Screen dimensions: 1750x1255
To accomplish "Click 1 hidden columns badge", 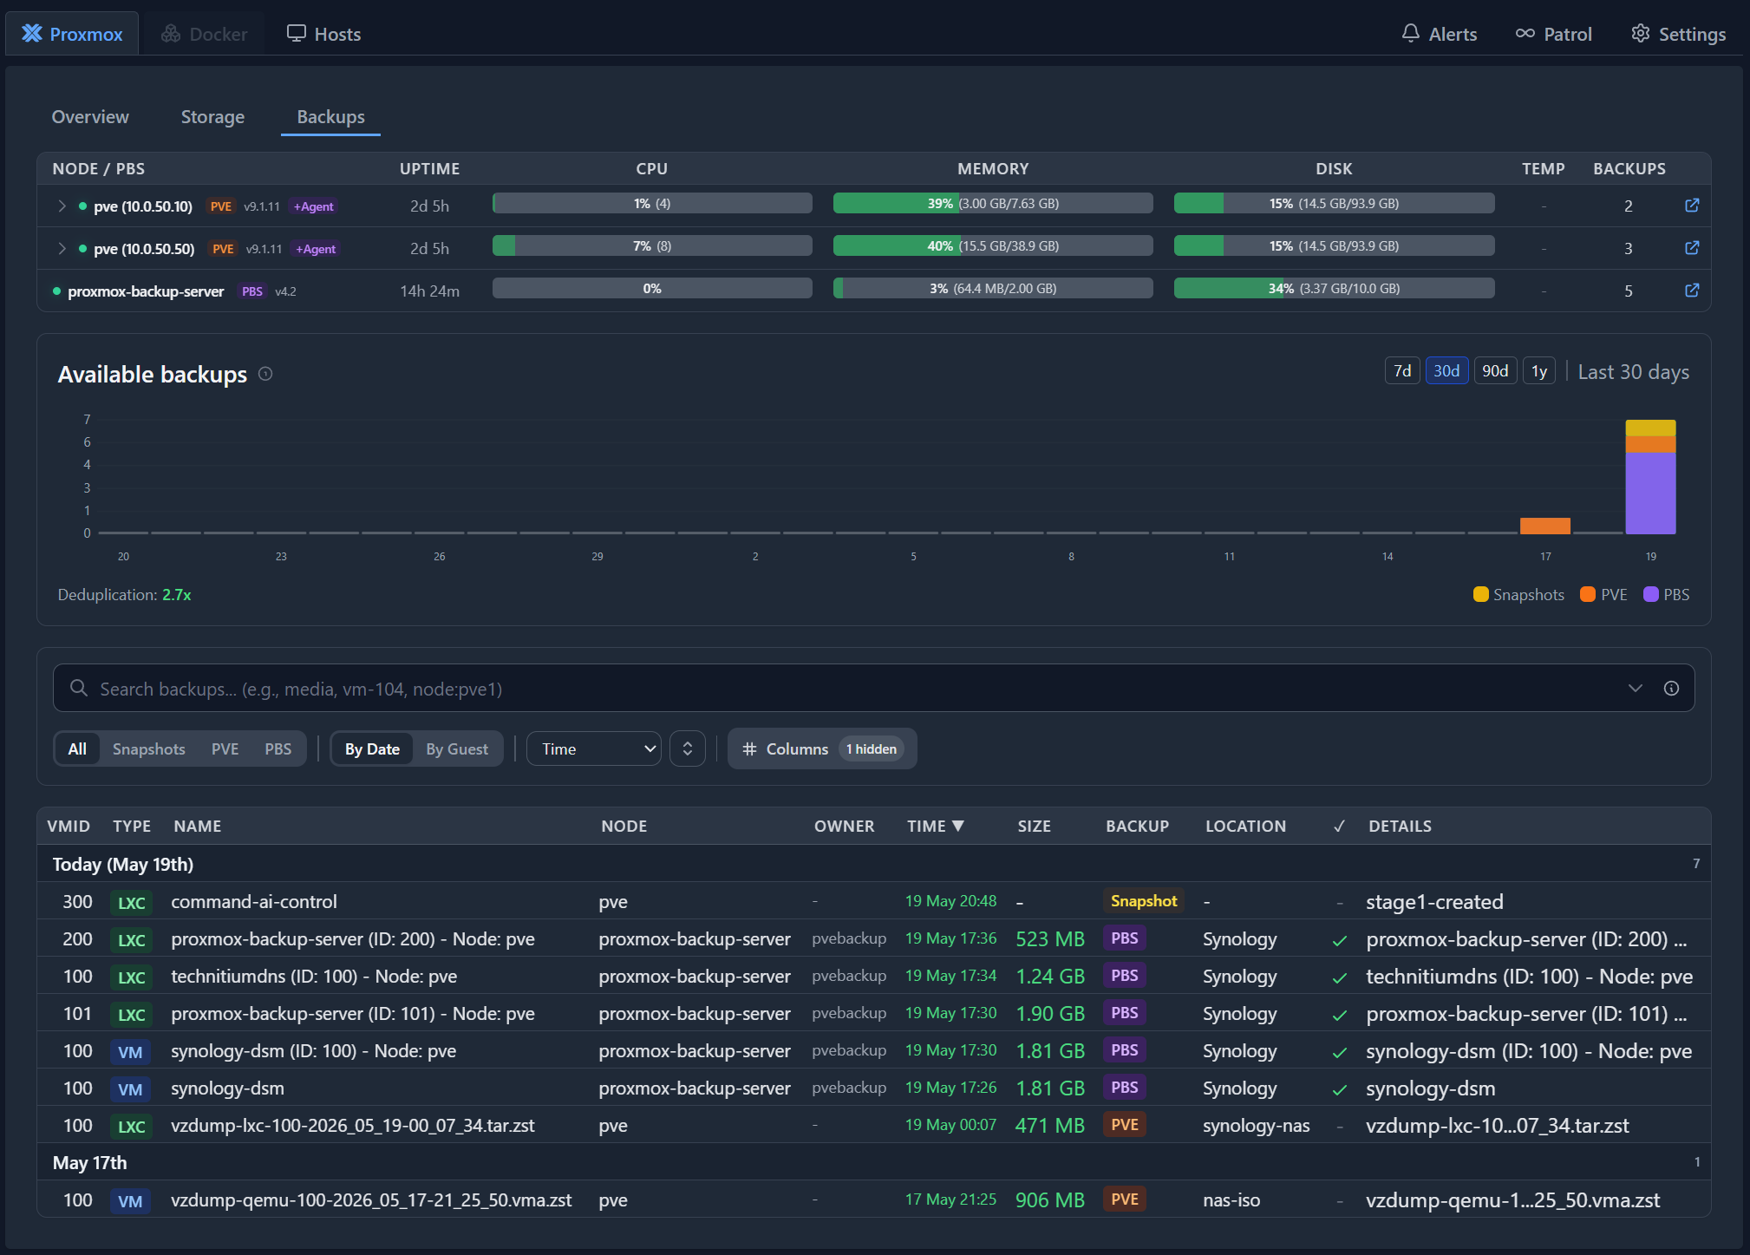I will pyautogui.click(x=872, y=748).
